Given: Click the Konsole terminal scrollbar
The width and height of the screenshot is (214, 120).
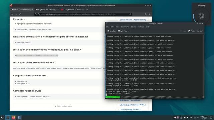Looking at the screenshot, I should [203, 66].
